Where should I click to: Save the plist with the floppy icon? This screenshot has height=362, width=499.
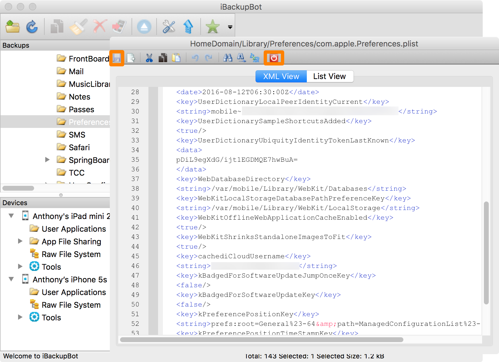(x=117, y=58)
